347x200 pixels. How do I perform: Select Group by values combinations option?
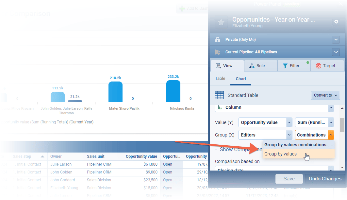coord(295,145)
